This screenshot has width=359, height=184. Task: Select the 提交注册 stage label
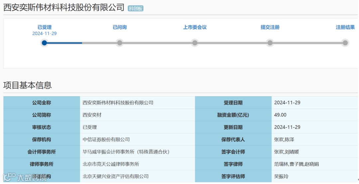coord(270,27)
